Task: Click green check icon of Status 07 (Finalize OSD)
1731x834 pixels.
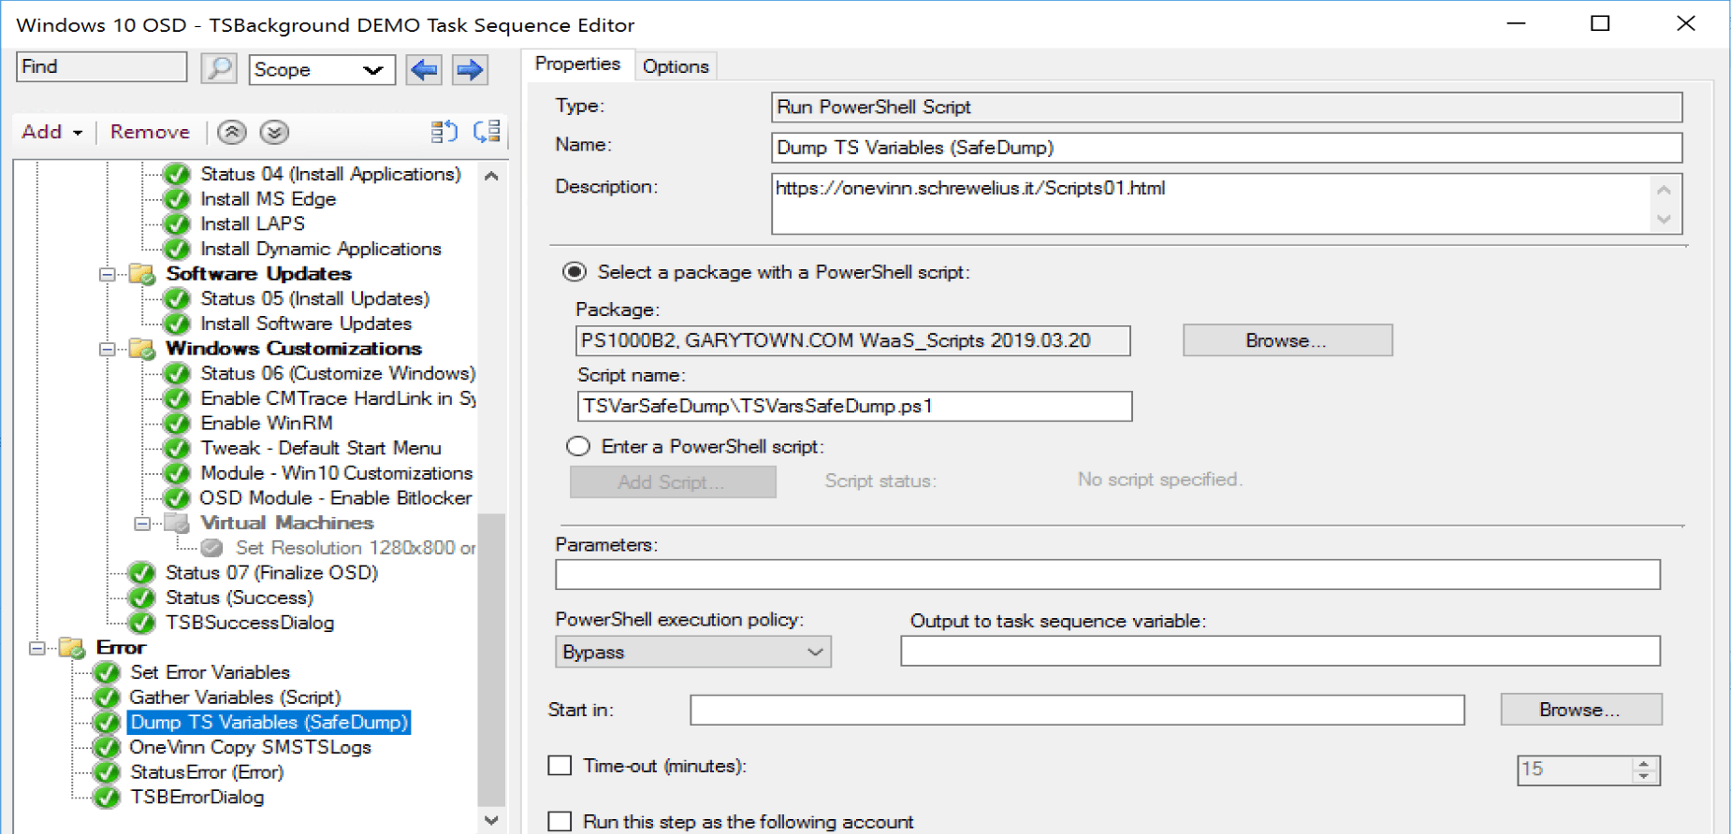Action: (142, 573)
